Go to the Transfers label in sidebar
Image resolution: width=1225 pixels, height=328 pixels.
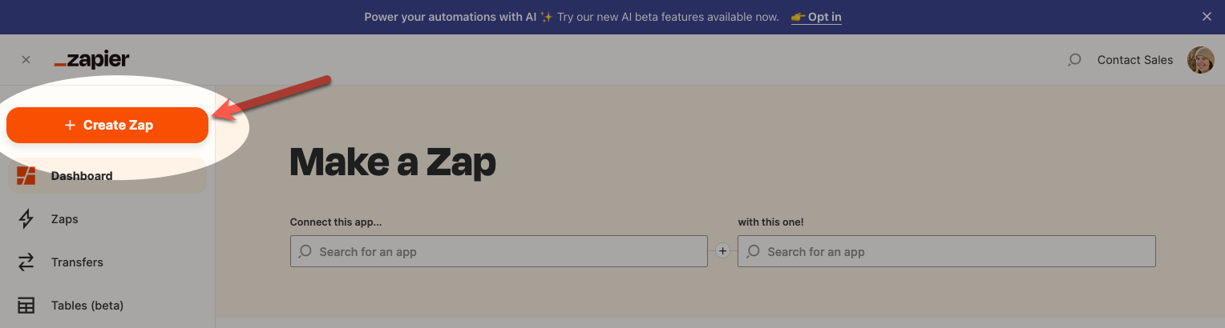(x=77, y=262)
